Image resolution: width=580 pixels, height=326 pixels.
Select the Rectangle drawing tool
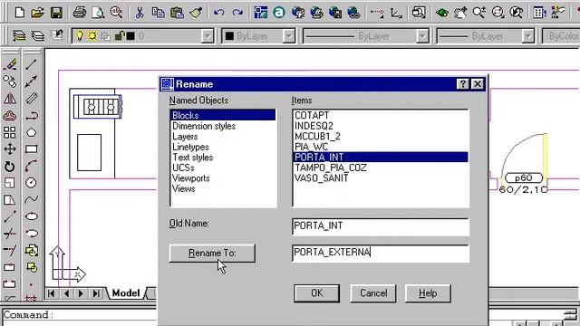click(x=32, y=149)
